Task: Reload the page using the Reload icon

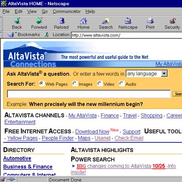Action: [61, 20]
